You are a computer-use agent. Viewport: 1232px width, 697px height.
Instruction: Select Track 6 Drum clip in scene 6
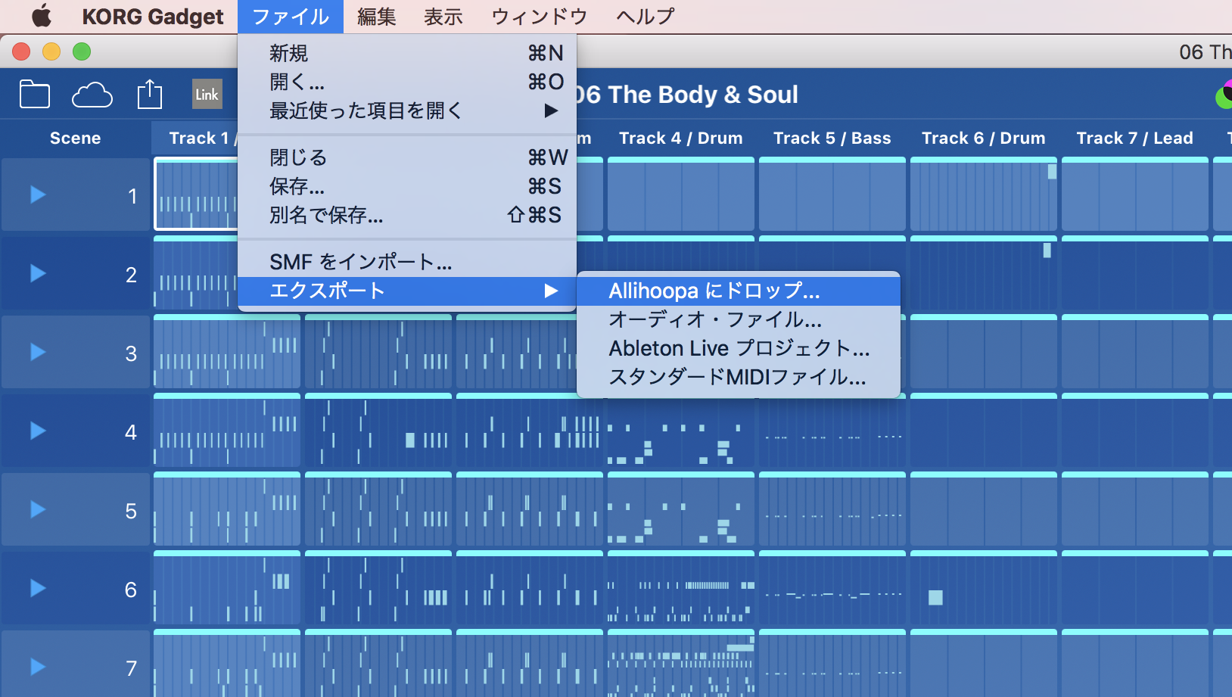point(984,587)
